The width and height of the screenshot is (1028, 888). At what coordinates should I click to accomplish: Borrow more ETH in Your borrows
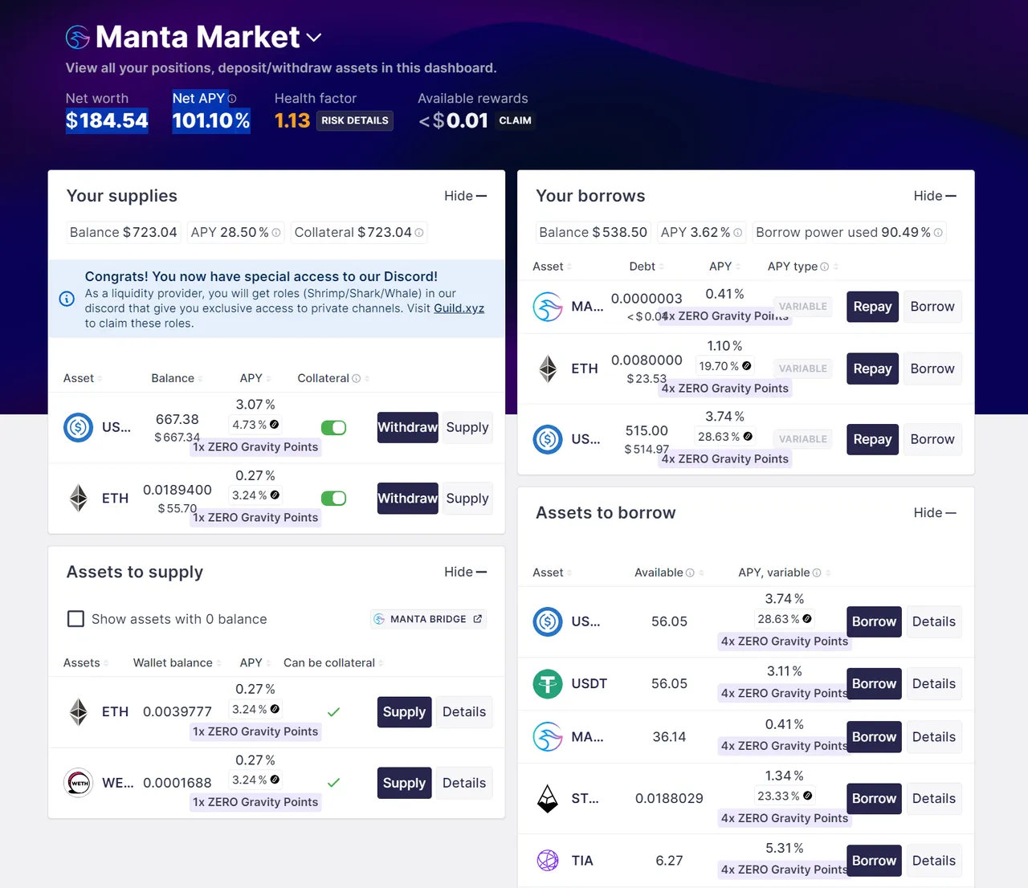pyautogui.click(x=932, y=369)
